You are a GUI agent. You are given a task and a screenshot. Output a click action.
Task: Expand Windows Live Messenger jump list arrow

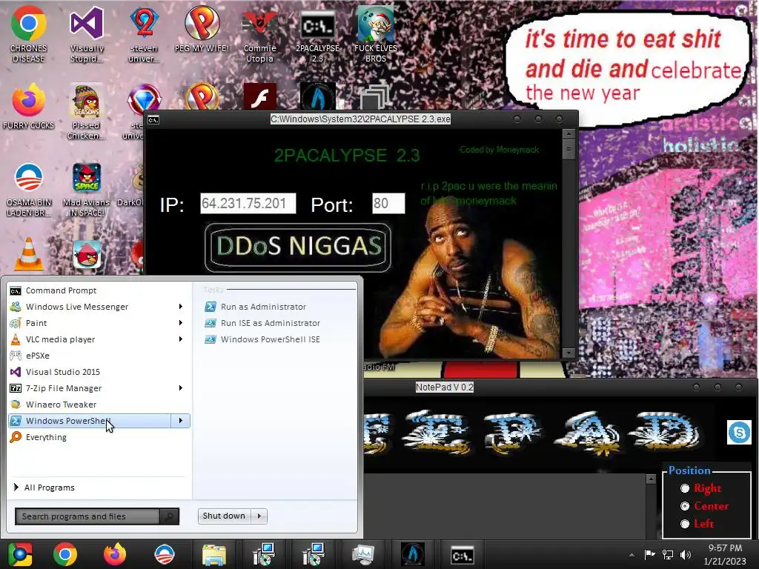tap(181, 306)
